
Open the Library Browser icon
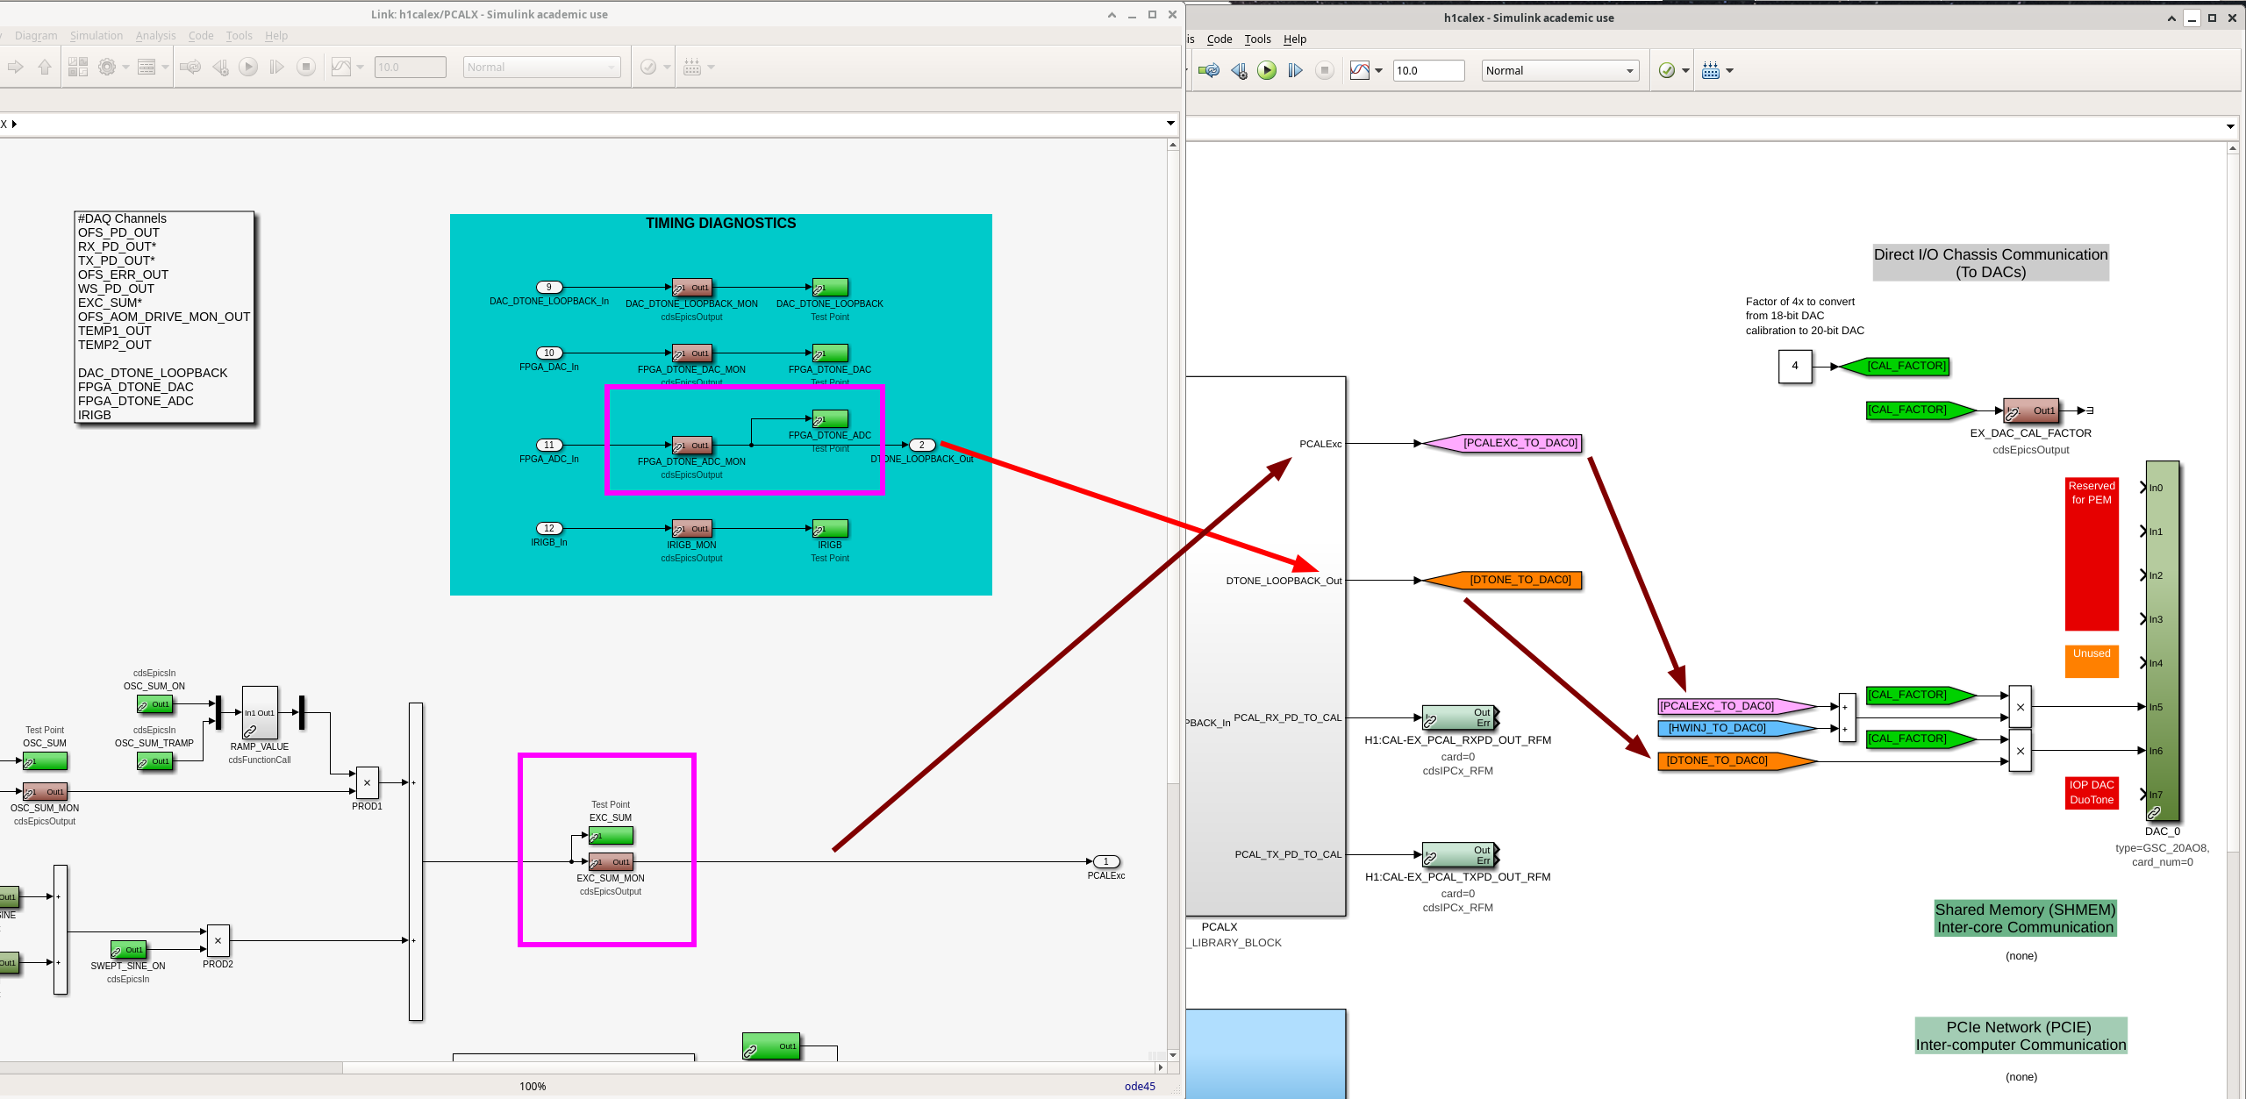click(x=77, y=67)
